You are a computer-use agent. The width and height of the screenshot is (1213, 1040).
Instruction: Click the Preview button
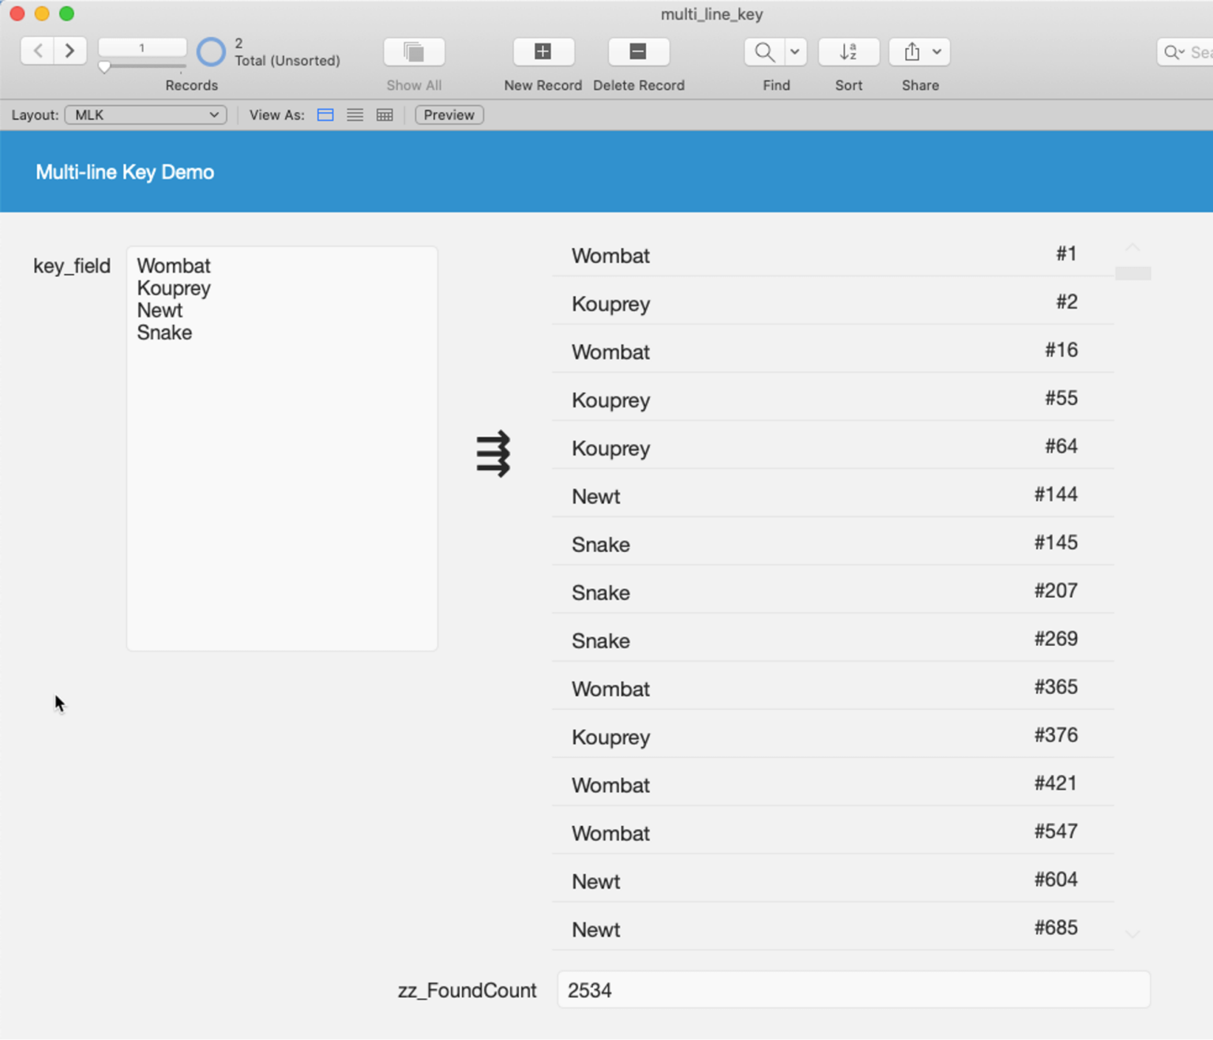tap(449, 115)
